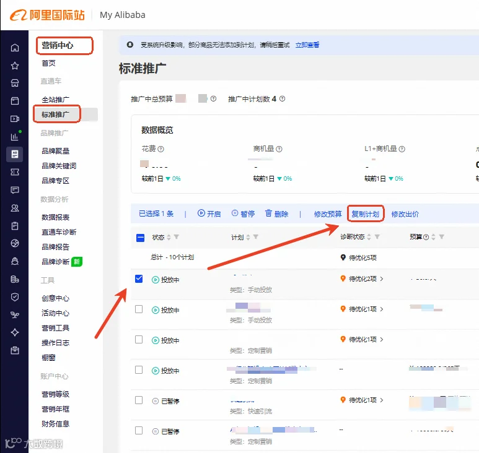Uncheck the first 投放中 plan checkbox
The height and width of the screenshot is (453, 479).
coord(139,279)
